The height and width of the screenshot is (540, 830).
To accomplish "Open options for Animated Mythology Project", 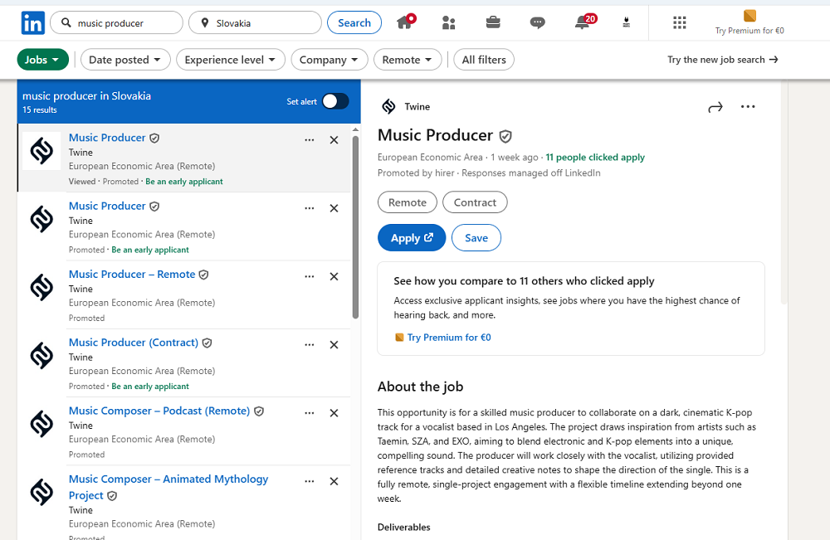I will click(x=309, y=481).
